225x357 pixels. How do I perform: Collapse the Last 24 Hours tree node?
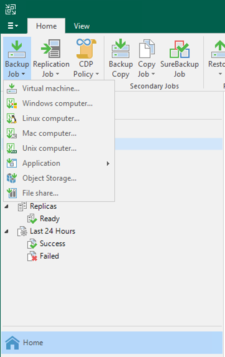[x=7, y=231]
